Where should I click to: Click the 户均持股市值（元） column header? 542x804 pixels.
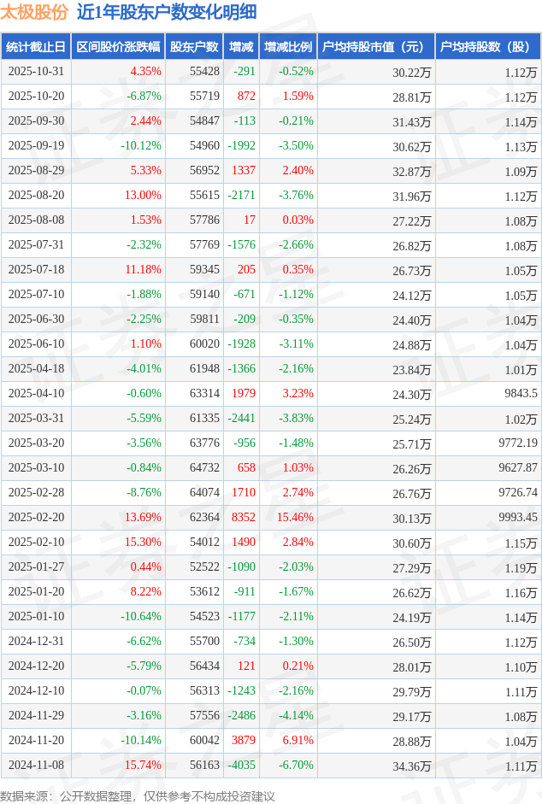pos(376,47)
